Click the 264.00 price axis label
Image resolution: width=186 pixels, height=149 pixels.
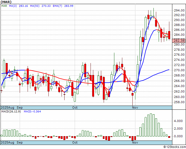[x=179, y=86]
